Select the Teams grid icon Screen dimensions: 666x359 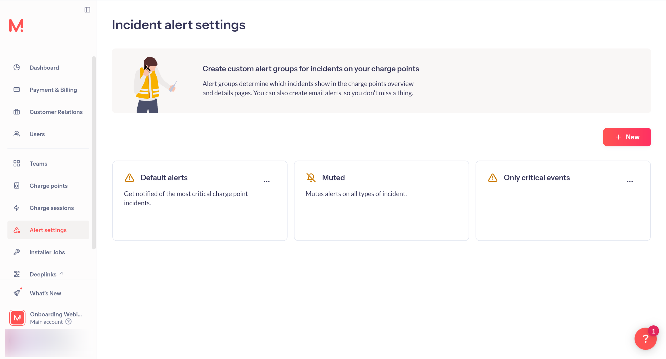pos(17,163)
